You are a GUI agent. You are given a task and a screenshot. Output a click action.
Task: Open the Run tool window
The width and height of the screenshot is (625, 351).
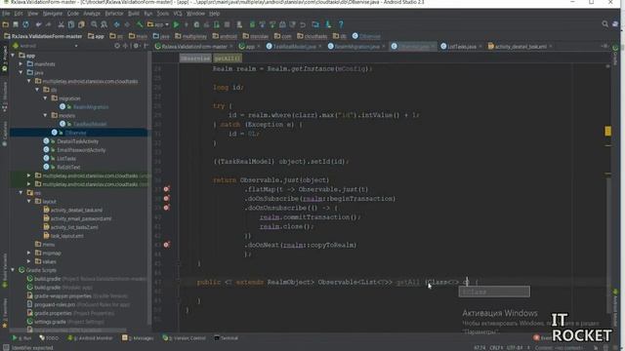click(21, 338)
